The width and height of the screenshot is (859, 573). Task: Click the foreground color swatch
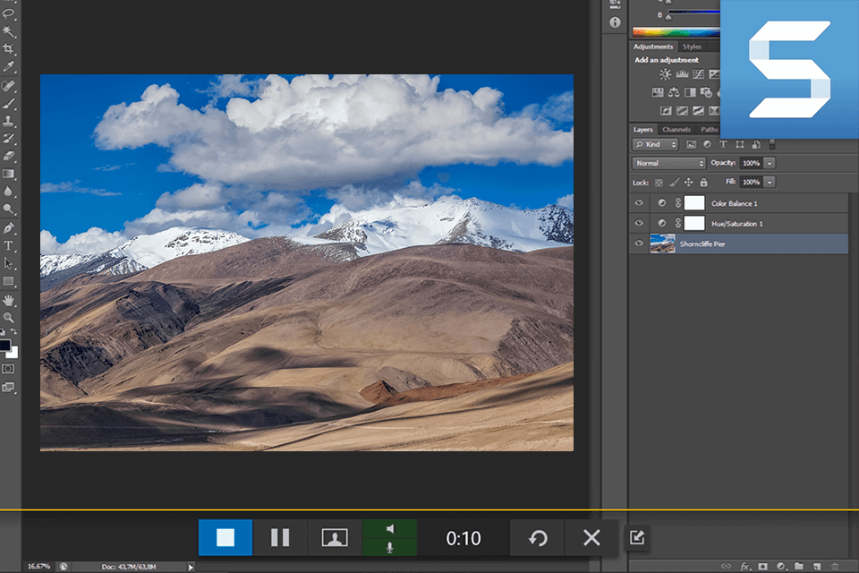[x=4, y=345]
